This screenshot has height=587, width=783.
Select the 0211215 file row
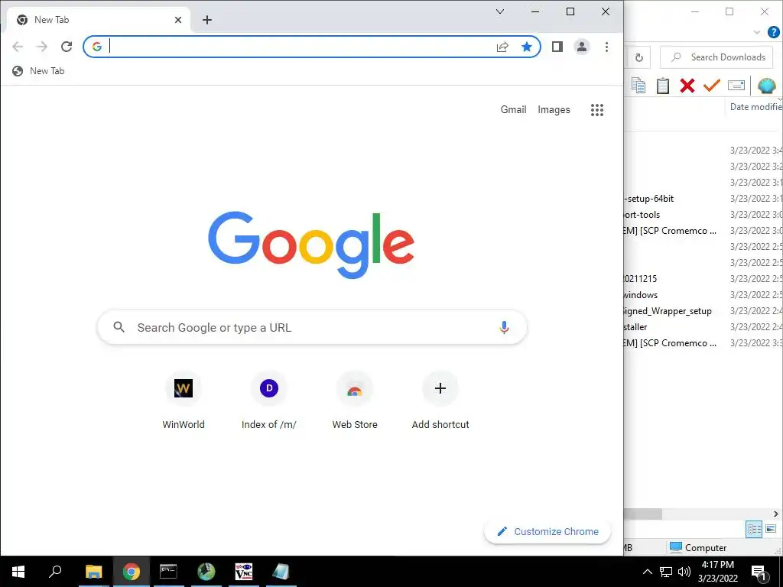tap(703, 278)
